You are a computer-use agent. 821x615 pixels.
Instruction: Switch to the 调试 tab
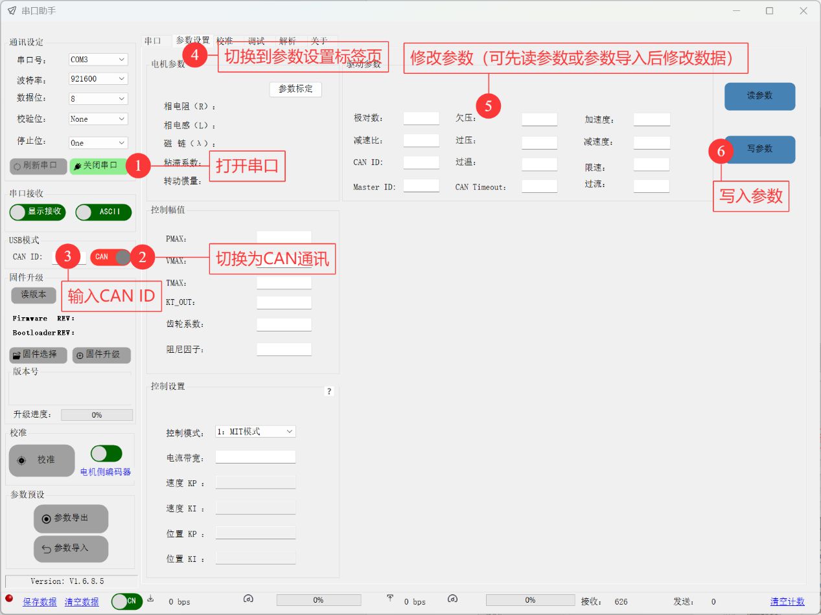pyautogui.click(x=256, y=41)
